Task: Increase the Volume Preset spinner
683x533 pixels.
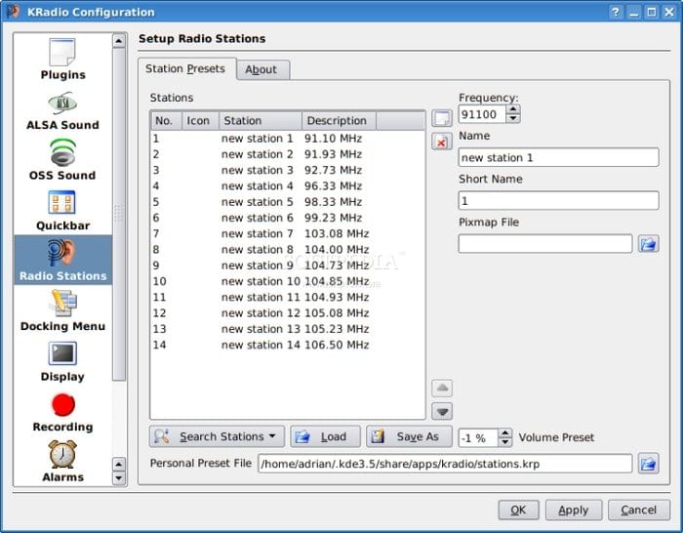Action: [x=504, y=432]
